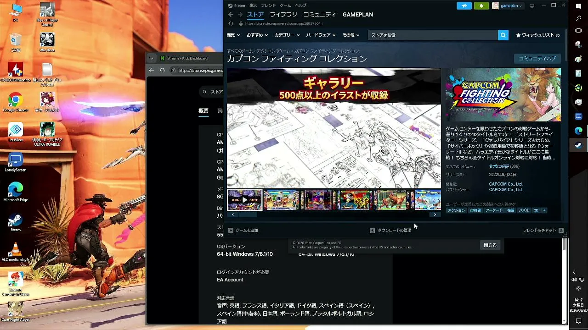This screenshot has width=588, height=330.
Task: Expand the カテゴリー store dropdown
Action: coord(287,35)
